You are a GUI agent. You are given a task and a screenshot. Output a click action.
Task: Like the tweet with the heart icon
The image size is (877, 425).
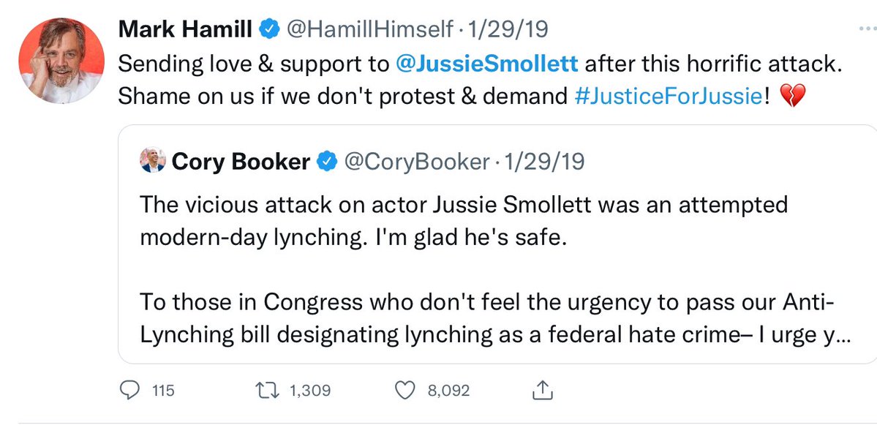[404, 391]
